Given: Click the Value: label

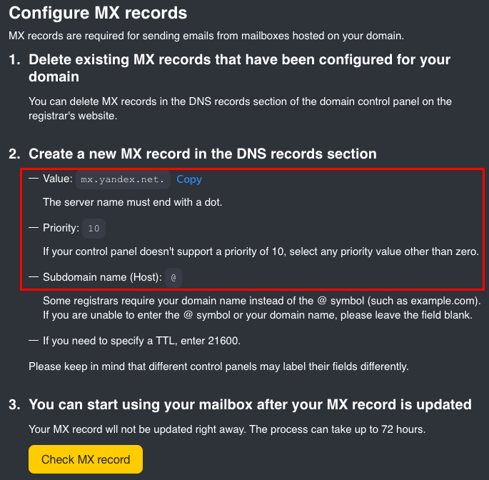Looking at the screenshot, I should pos(58,179).
